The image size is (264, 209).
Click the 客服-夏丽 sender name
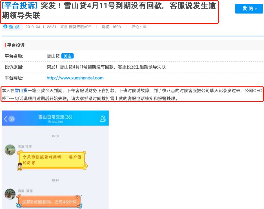[25, 191]
